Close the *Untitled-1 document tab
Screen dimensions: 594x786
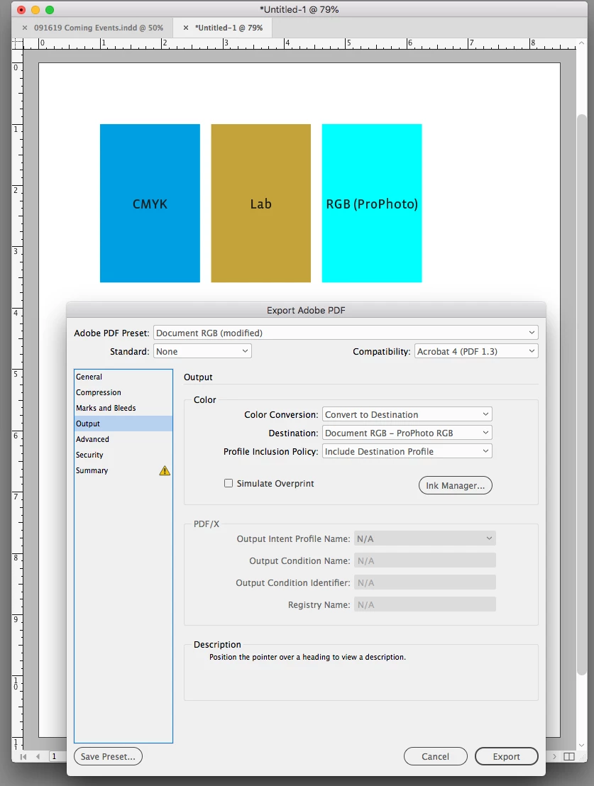186,28
